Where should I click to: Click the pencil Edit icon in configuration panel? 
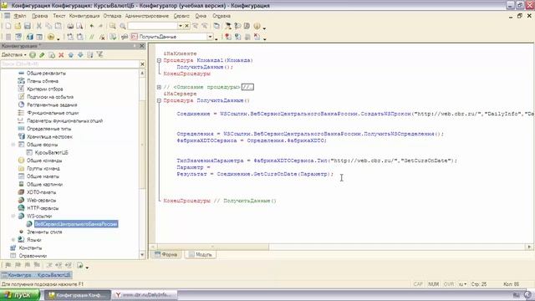click(x=42, y=54)
